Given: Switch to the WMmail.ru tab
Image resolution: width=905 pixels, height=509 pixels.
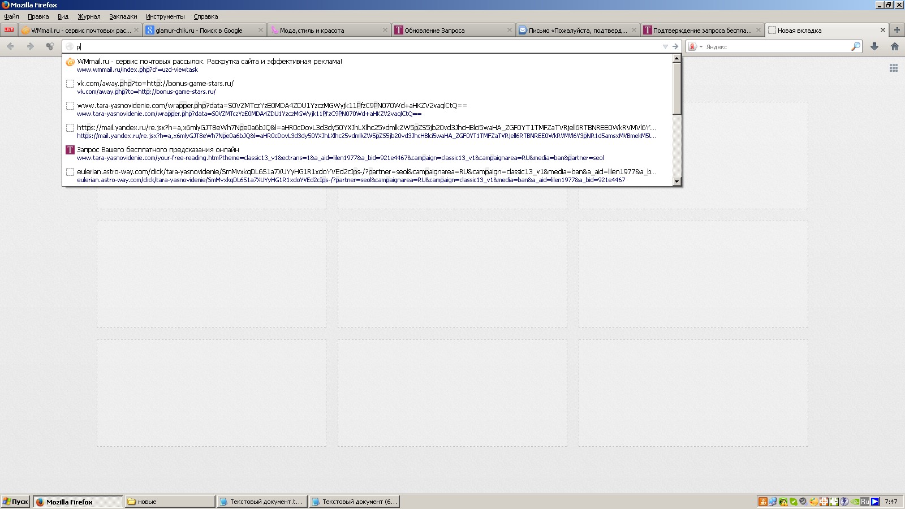Looking at the screenshot, I should tap(80, 30).
